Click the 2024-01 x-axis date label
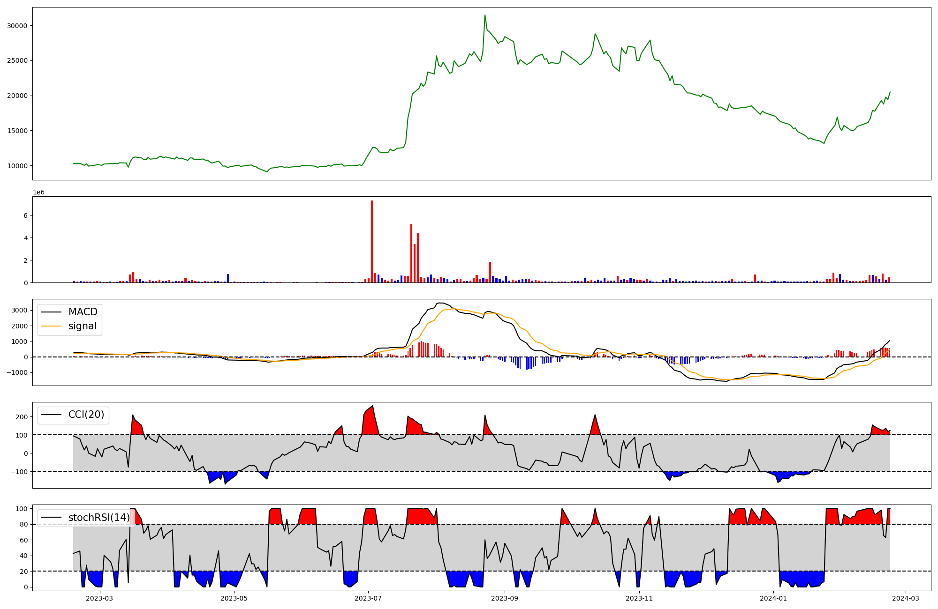938x609 pixels. (x=773, y=598)
